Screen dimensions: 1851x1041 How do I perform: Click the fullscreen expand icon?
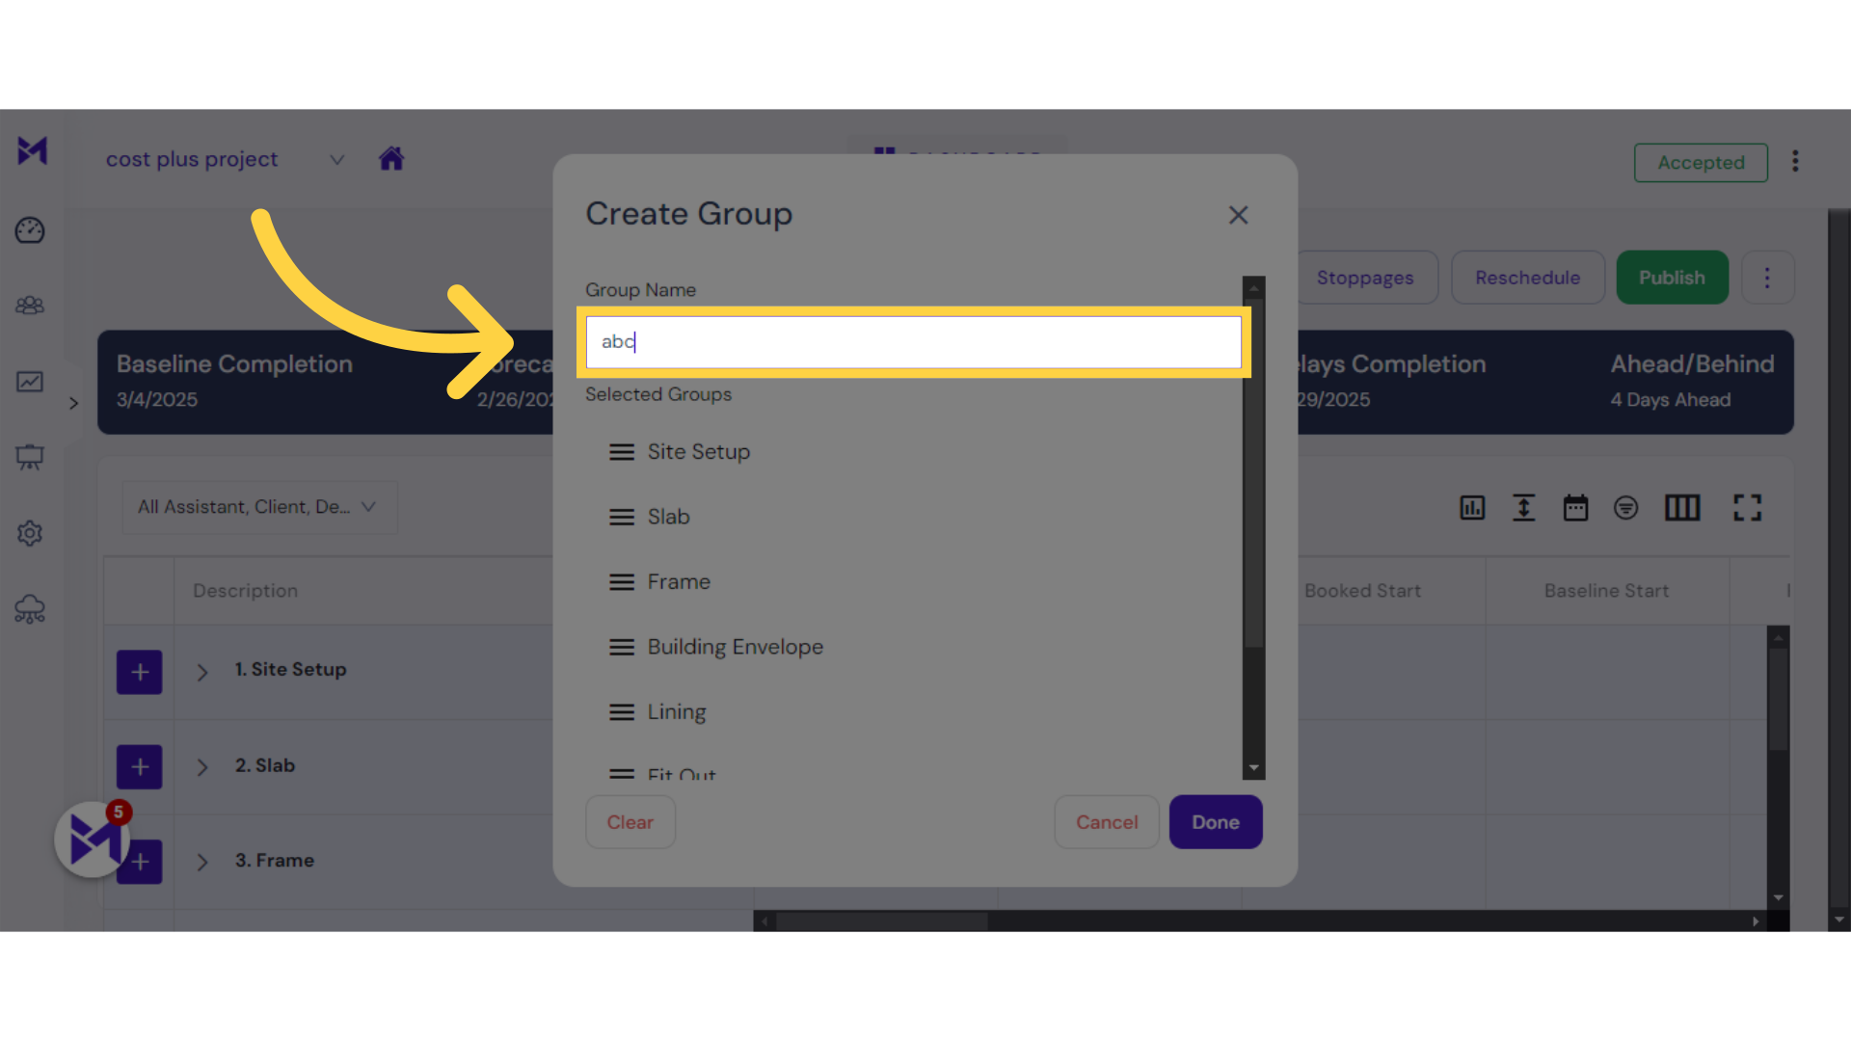pyautogui.click(x=1747, y=507)
